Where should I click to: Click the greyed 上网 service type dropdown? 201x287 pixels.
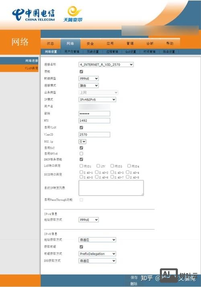98,92
